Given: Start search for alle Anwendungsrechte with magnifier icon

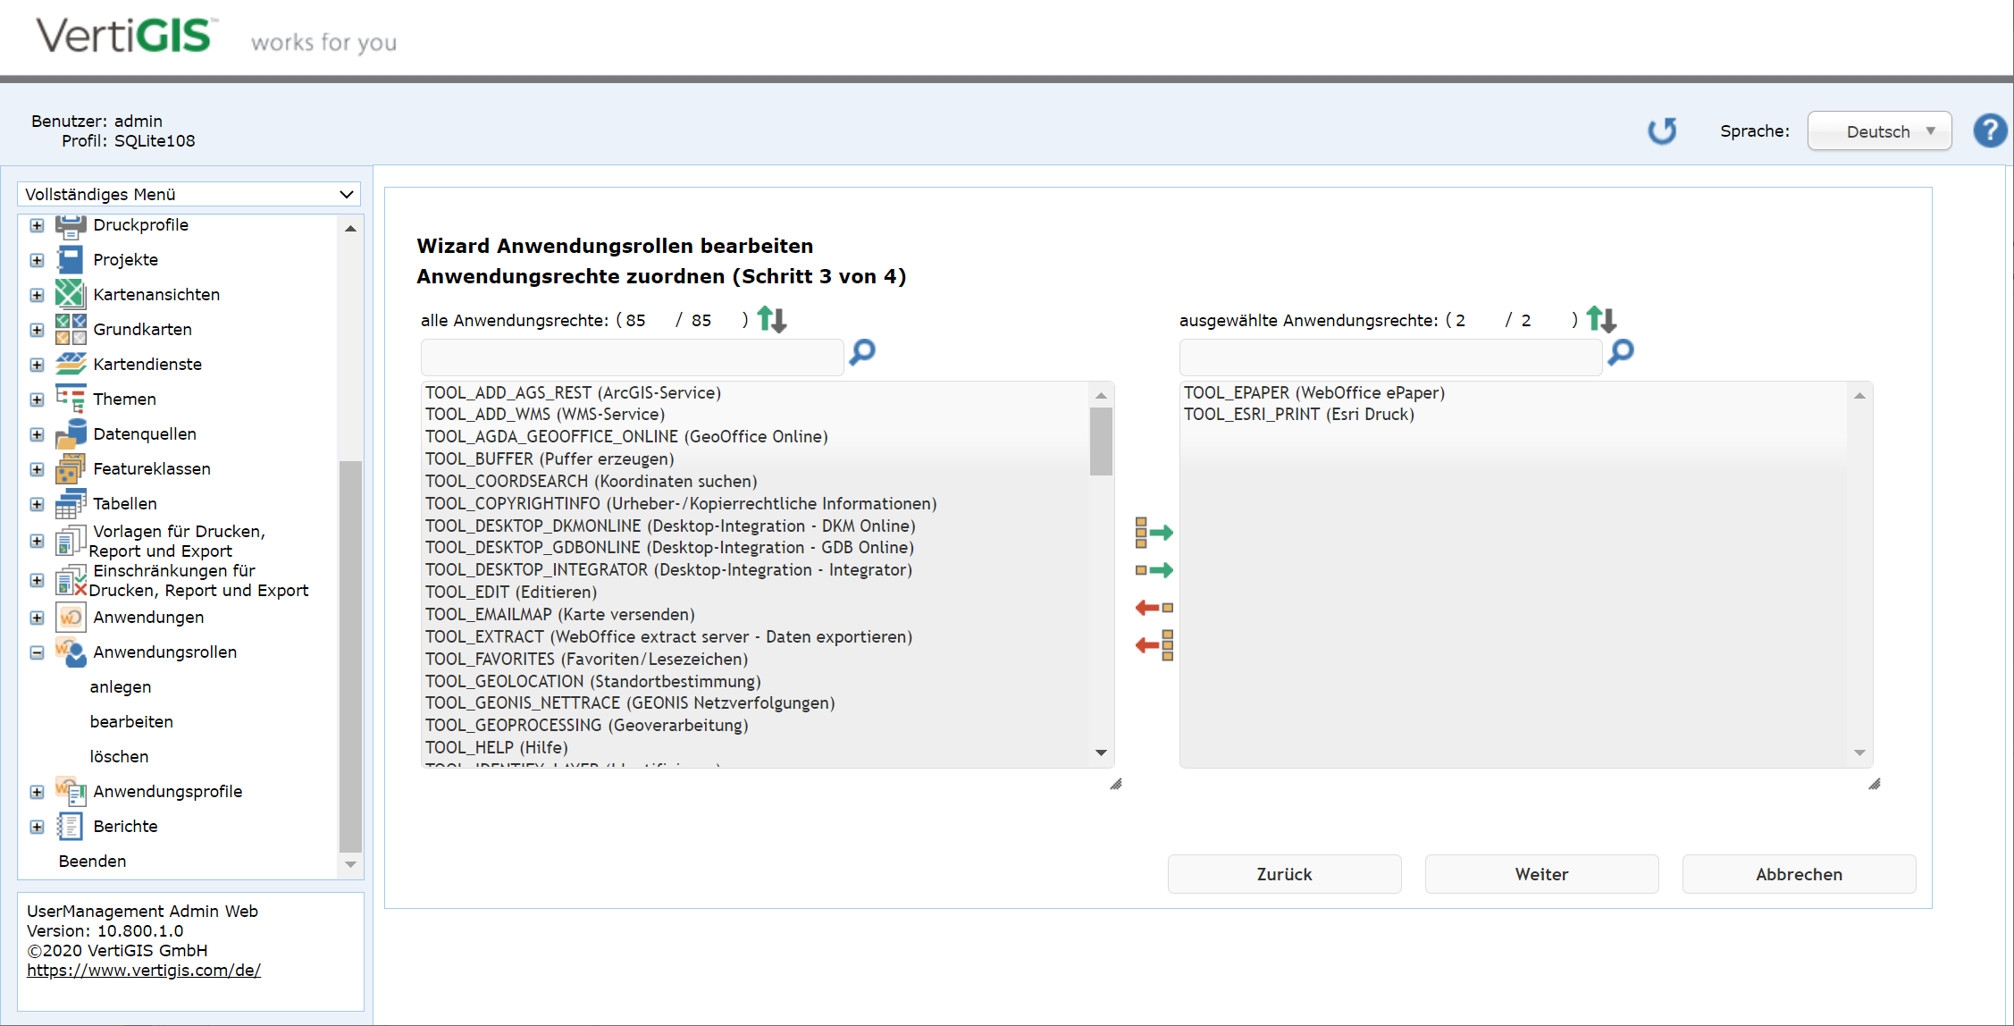Looking at the screenshot, I should (860, 354).
